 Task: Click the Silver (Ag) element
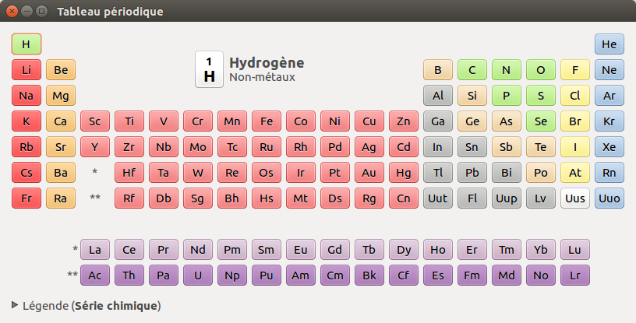click(x=369, y=146)
